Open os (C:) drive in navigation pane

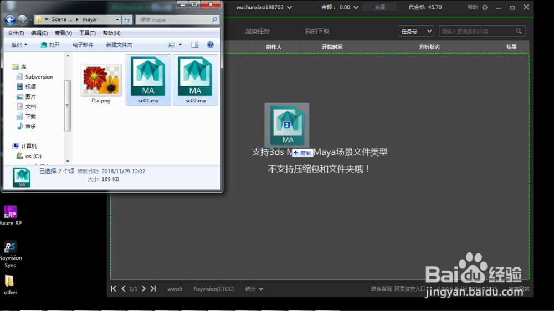[29, 156]
